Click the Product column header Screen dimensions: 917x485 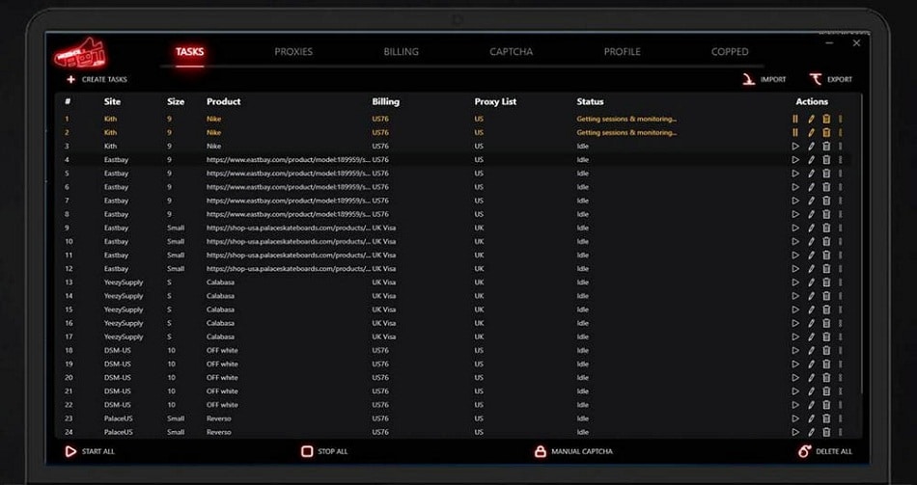click(223, 101)
